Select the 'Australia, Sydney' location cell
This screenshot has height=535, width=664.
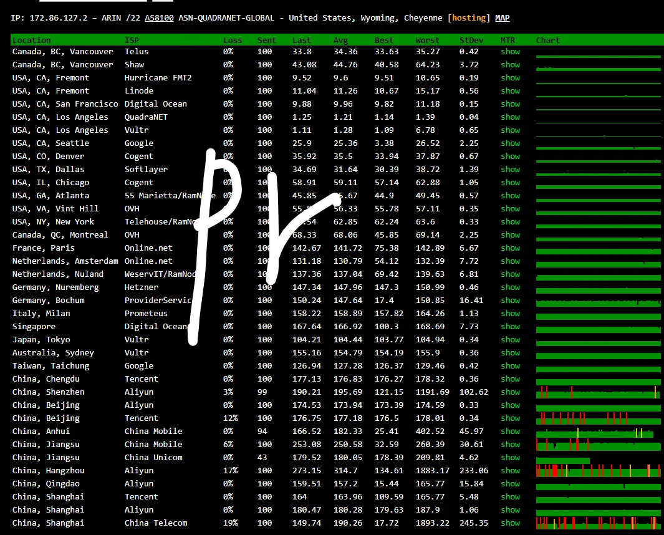(x=53, y=353)
